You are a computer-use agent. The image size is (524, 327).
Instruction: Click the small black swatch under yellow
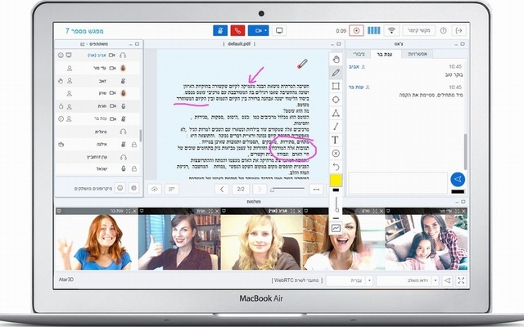(336, 190)
